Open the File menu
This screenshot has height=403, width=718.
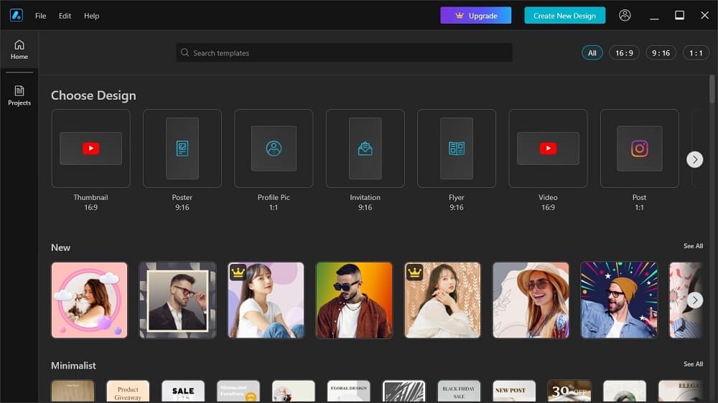pyautogui.click(x=41, y=16)
